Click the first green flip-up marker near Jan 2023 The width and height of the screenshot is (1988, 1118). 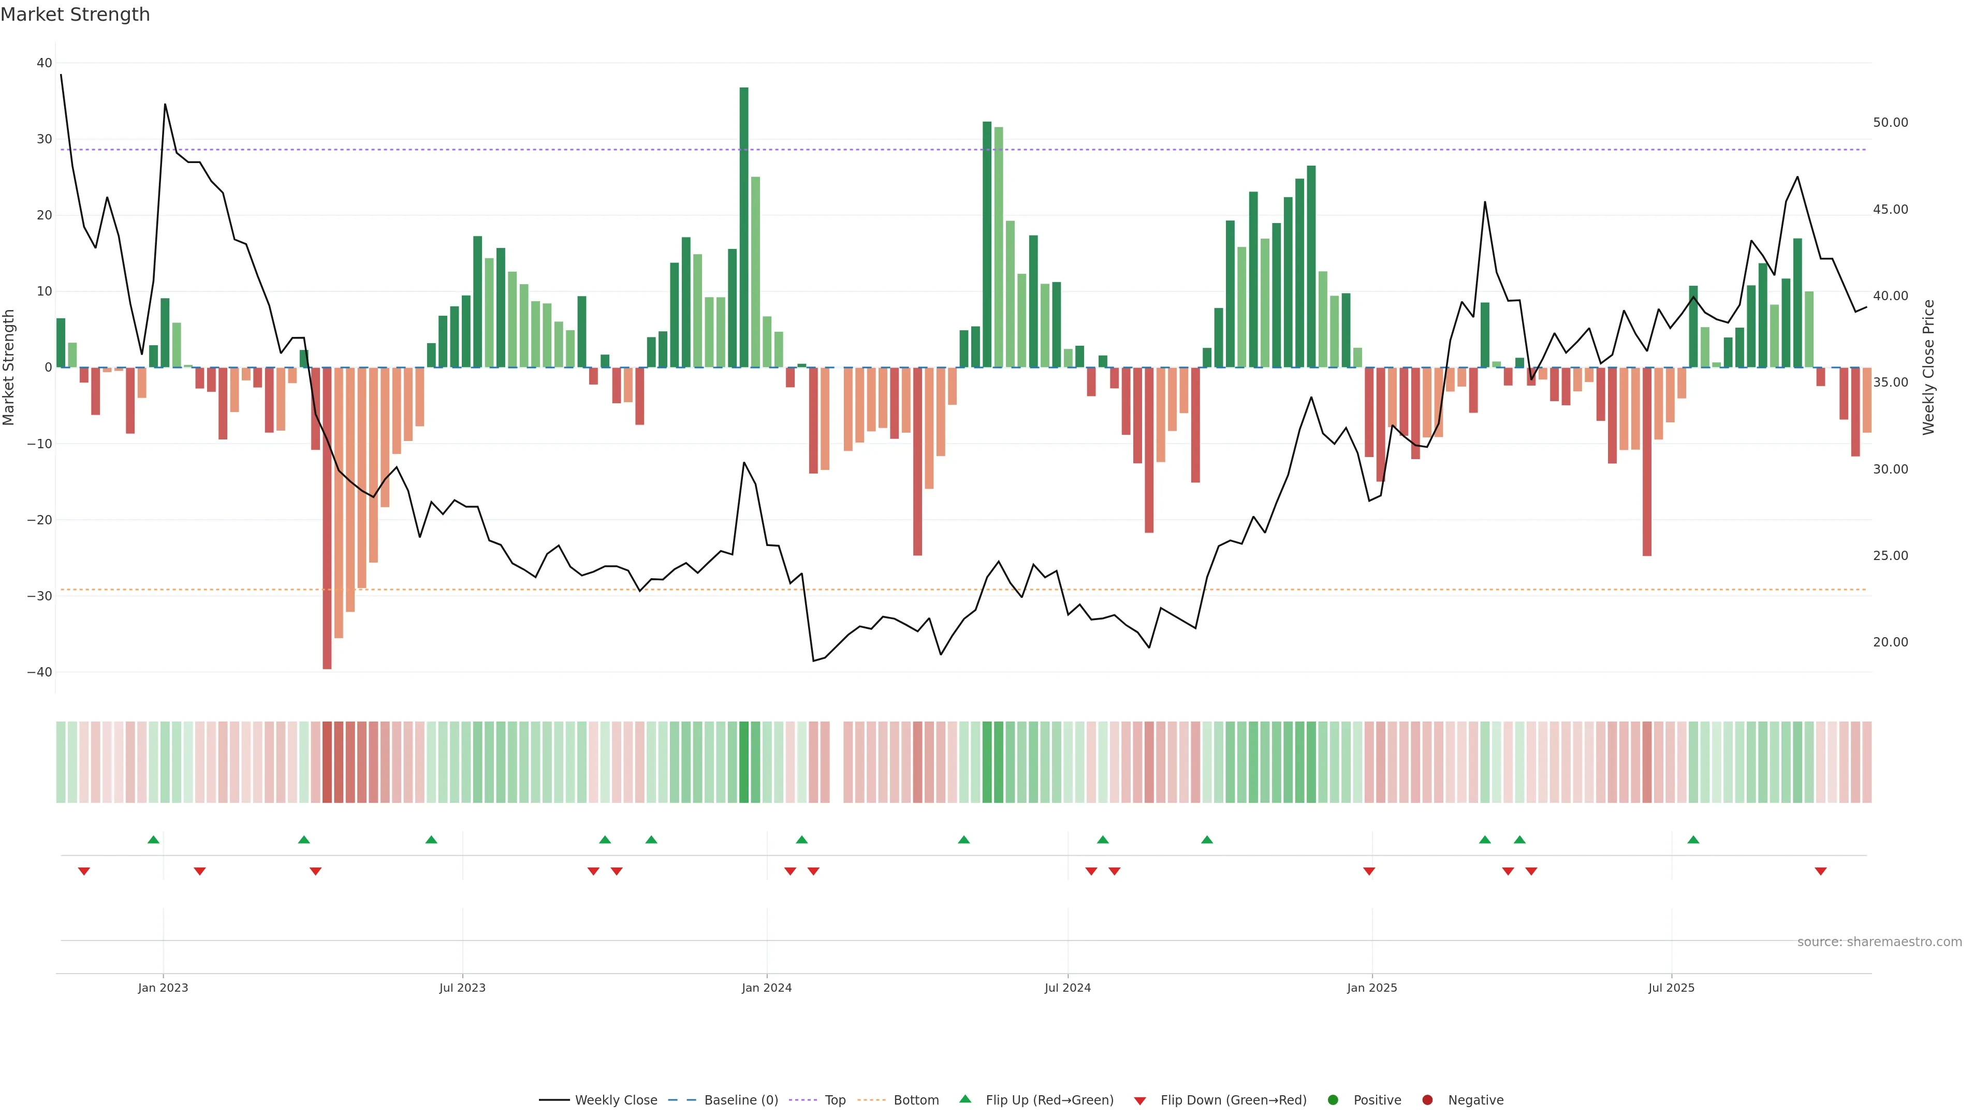pos(154,840)
